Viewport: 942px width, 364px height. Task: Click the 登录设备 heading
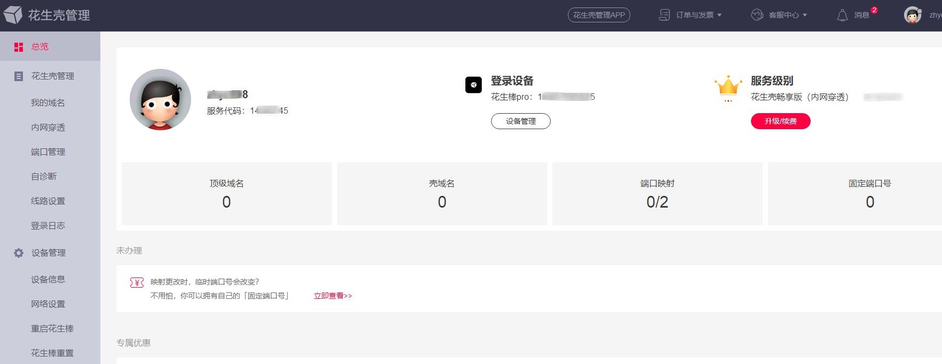coord(512,81)
